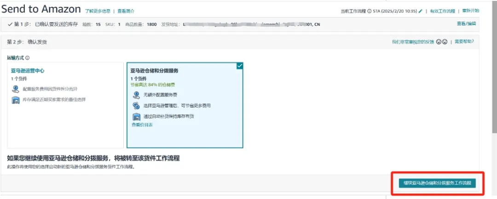Click the warehouse icon beside 通过自动补货保持库存有货

tap(136, 117)
